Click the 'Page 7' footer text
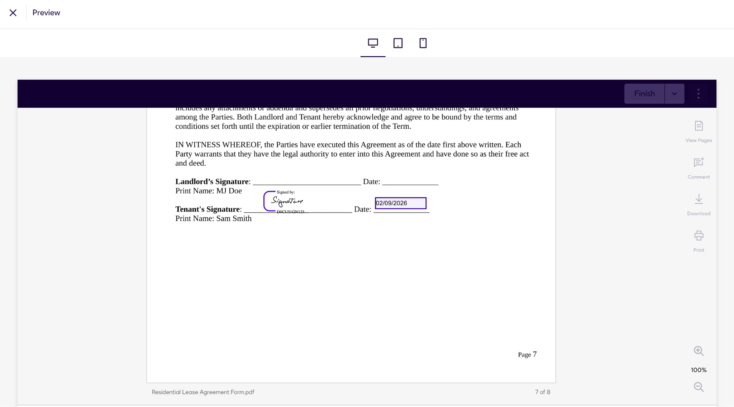734x407 pixels. (x=527, y=354)
